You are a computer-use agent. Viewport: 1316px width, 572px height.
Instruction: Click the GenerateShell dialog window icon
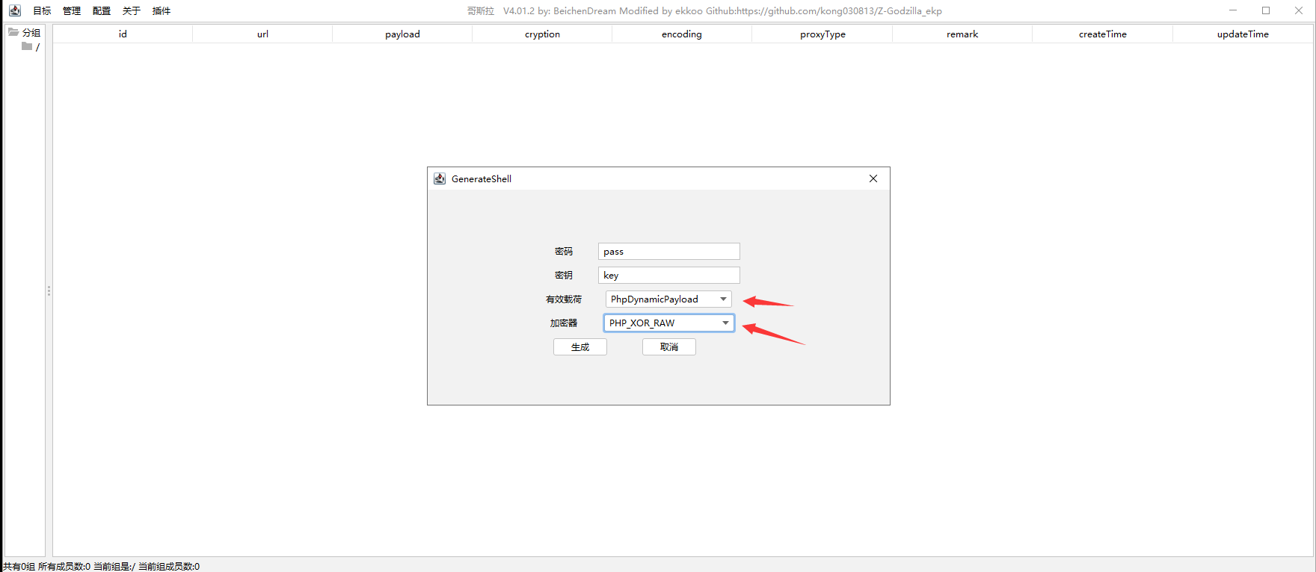tap(440, 178)
